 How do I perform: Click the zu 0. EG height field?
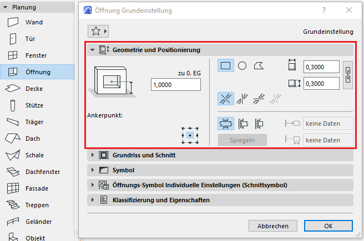(175, 84)
